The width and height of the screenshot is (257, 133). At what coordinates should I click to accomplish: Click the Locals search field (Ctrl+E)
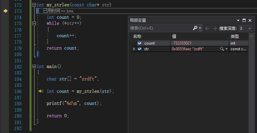[x=161, y=28]
